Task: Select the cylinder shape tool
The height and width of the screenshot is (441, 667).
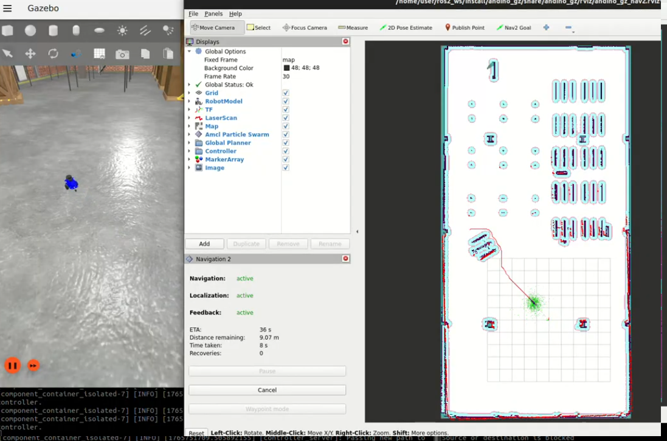Action: [53, 30]
